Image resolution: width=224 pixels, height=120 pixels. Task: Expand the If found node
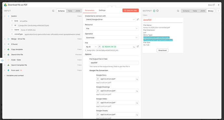pos(5,44)
